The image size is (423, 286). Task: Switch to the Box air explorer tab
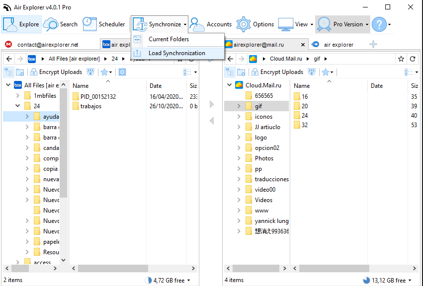pyautogui.click(x=116, y=45)
